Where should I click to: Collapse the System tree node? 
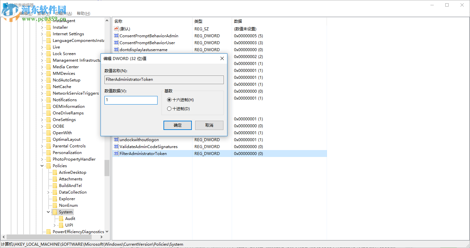pos(48,212)
